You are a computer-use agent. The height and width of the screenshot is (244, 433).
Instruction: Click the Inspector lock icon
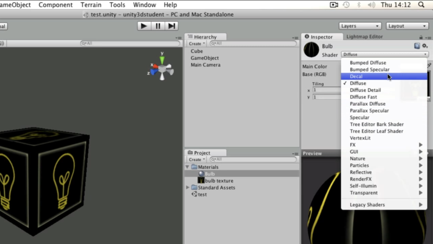click(421, 37)
